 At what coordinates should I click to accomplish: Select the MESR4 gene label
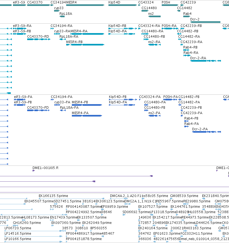point(71,2)
